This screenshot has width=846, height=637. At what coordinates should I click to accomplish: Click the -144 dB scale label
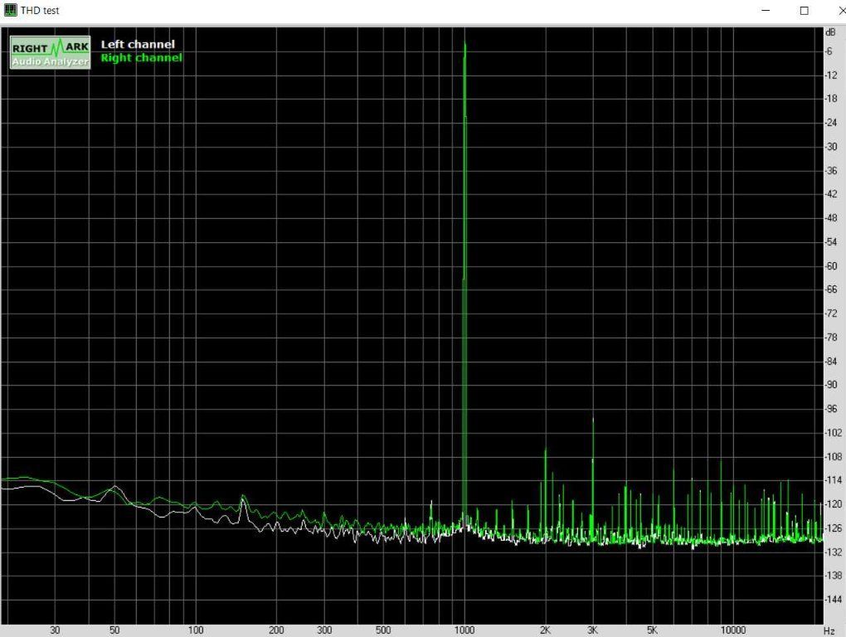tap(833, 599)
